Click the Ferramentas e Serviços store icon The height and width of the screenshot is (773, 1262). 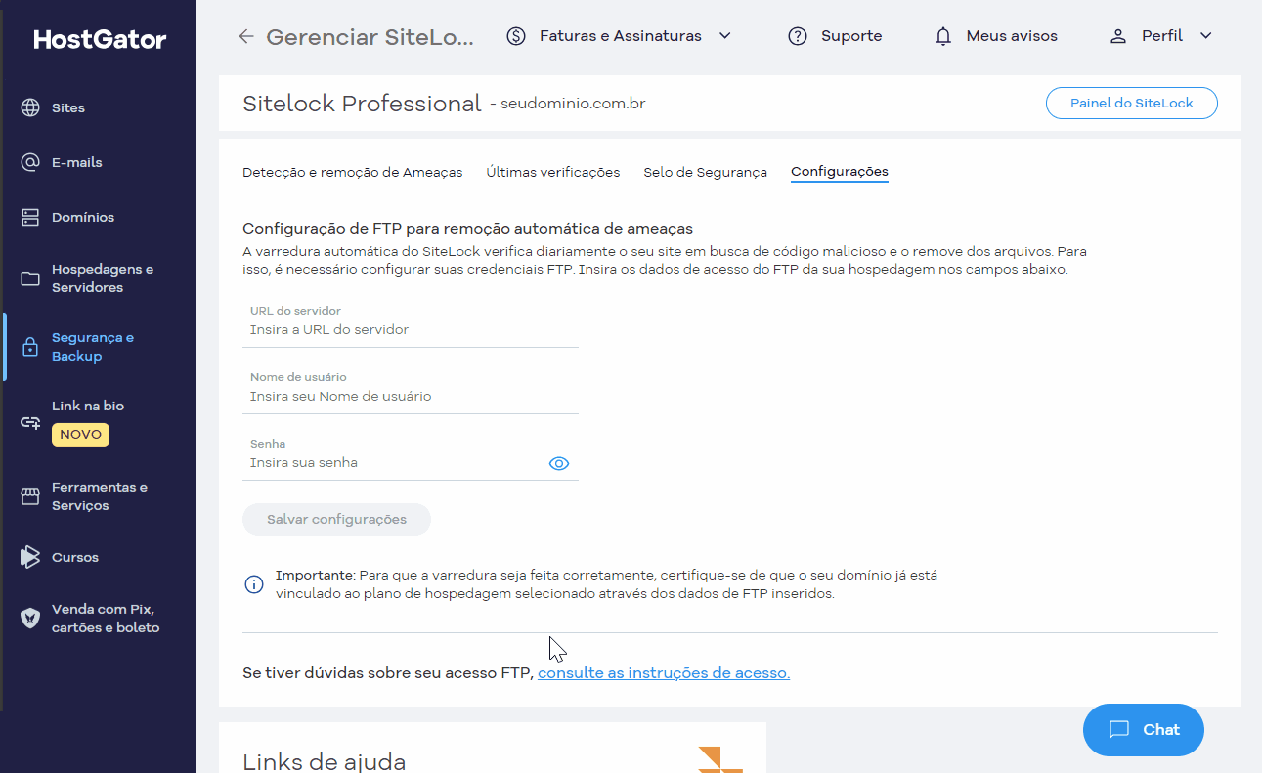click(30, 496)
